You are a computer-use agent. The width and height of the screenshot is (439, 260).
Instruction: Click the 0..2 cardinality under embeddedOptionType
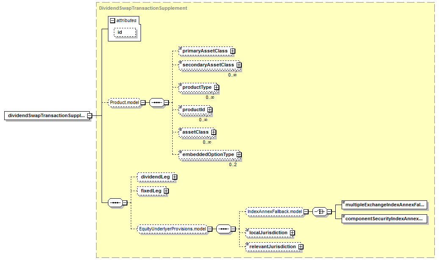233,165
